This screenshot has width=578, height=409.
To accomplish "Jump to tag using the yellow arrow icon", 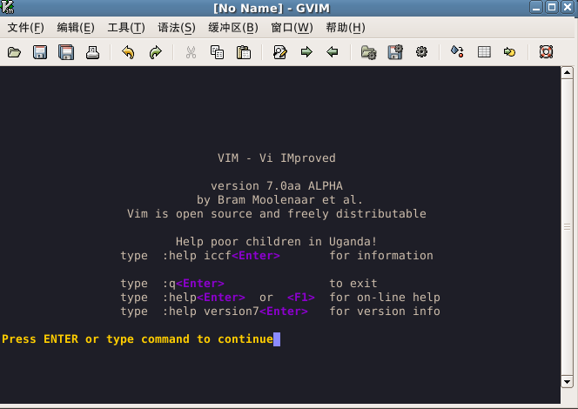I will coord(509,52).
